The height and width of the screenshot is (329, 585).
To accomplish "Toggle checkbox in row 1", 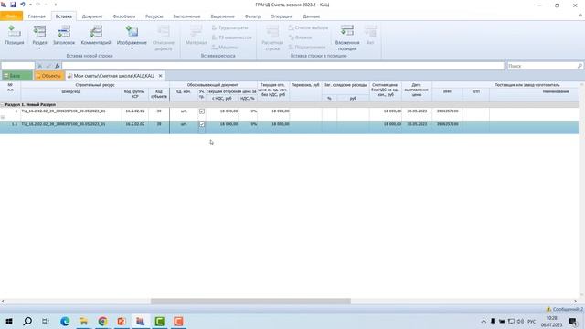I will (x=202, y=111).
